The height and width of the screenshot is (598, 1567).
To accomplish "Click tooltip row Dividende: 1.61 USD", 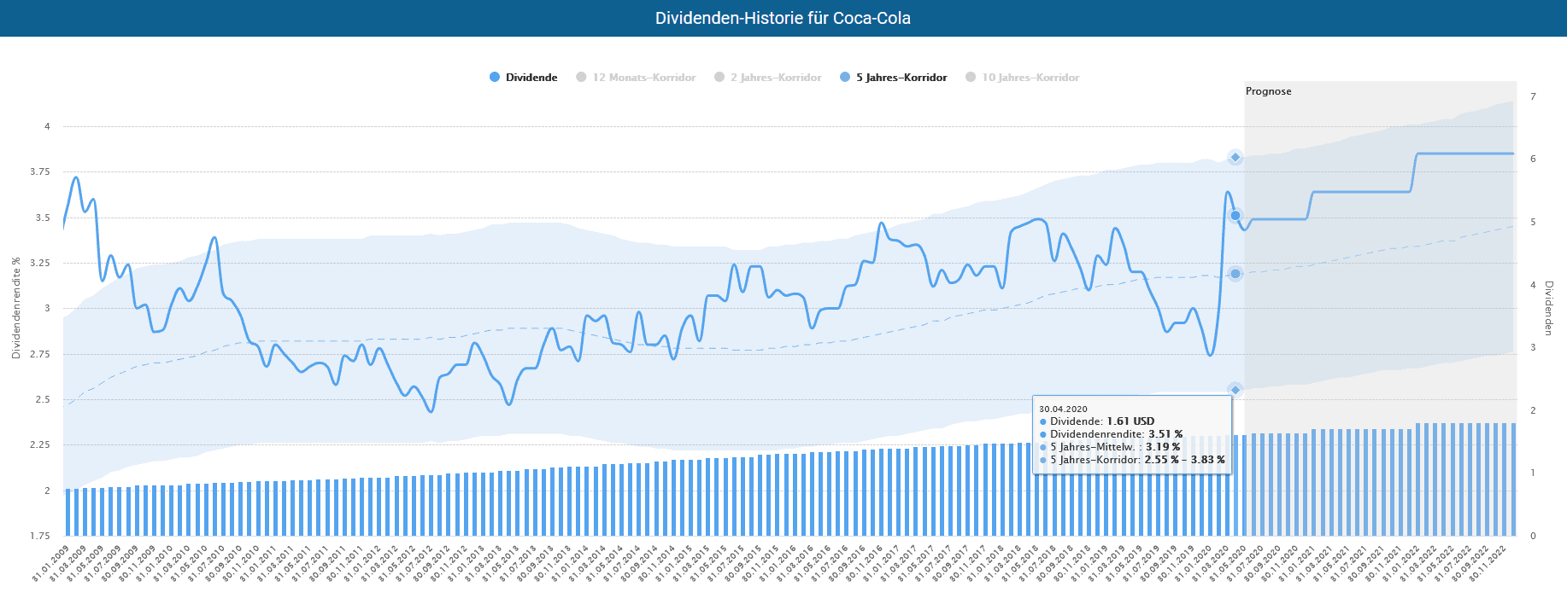I will 1097,421.
